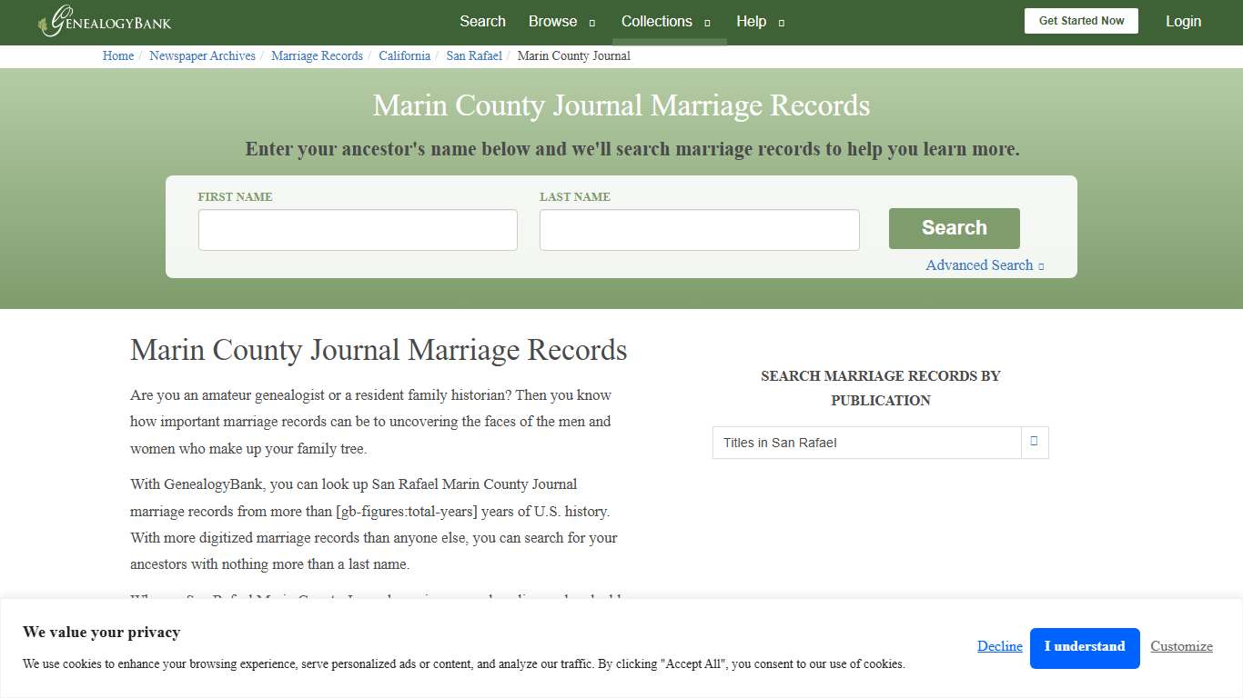The width and height of the screenshot is (1243, 698).
Task: Customize cookie preferences
Action: 1181,646
